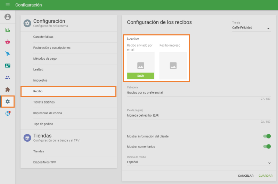
Task: Open the reports bar chart icon
Action: pos(8,30)
